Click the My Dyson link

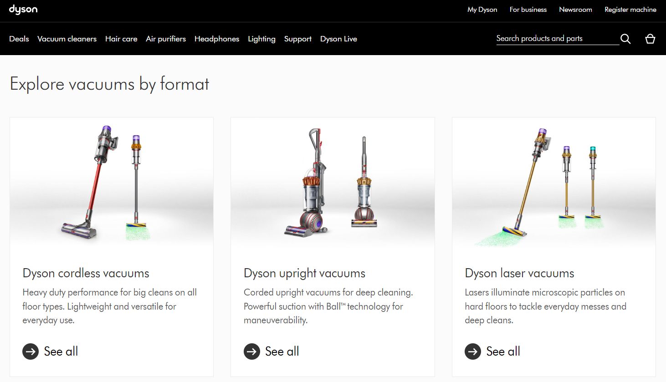coord(482,10)
